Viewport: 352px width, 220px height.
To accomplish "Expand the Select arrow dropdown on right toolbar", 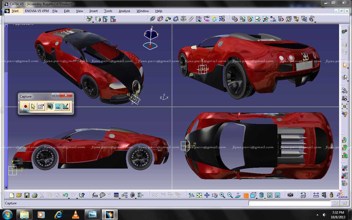I will click(x=348, y=68).
